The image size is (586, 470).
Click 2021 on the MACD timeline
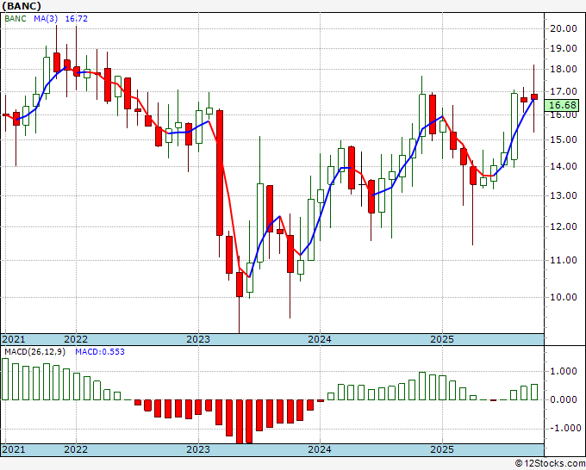14,449
